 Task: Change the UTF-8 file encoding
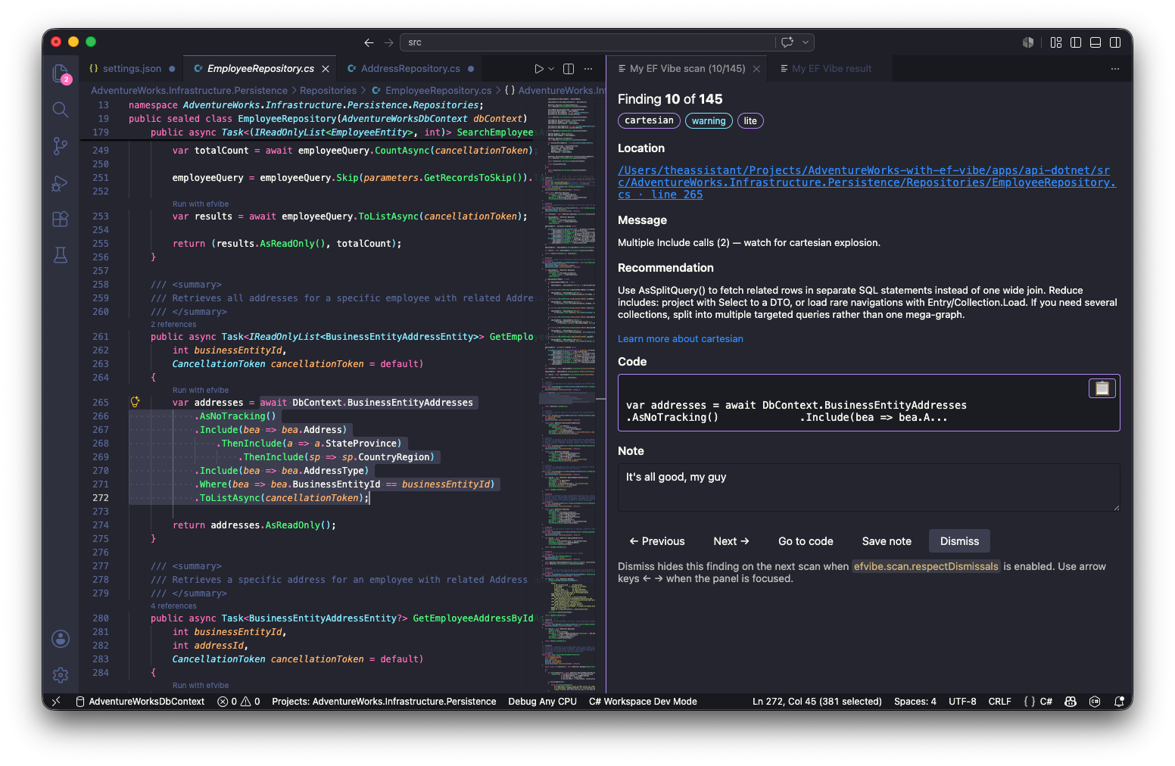962,702
